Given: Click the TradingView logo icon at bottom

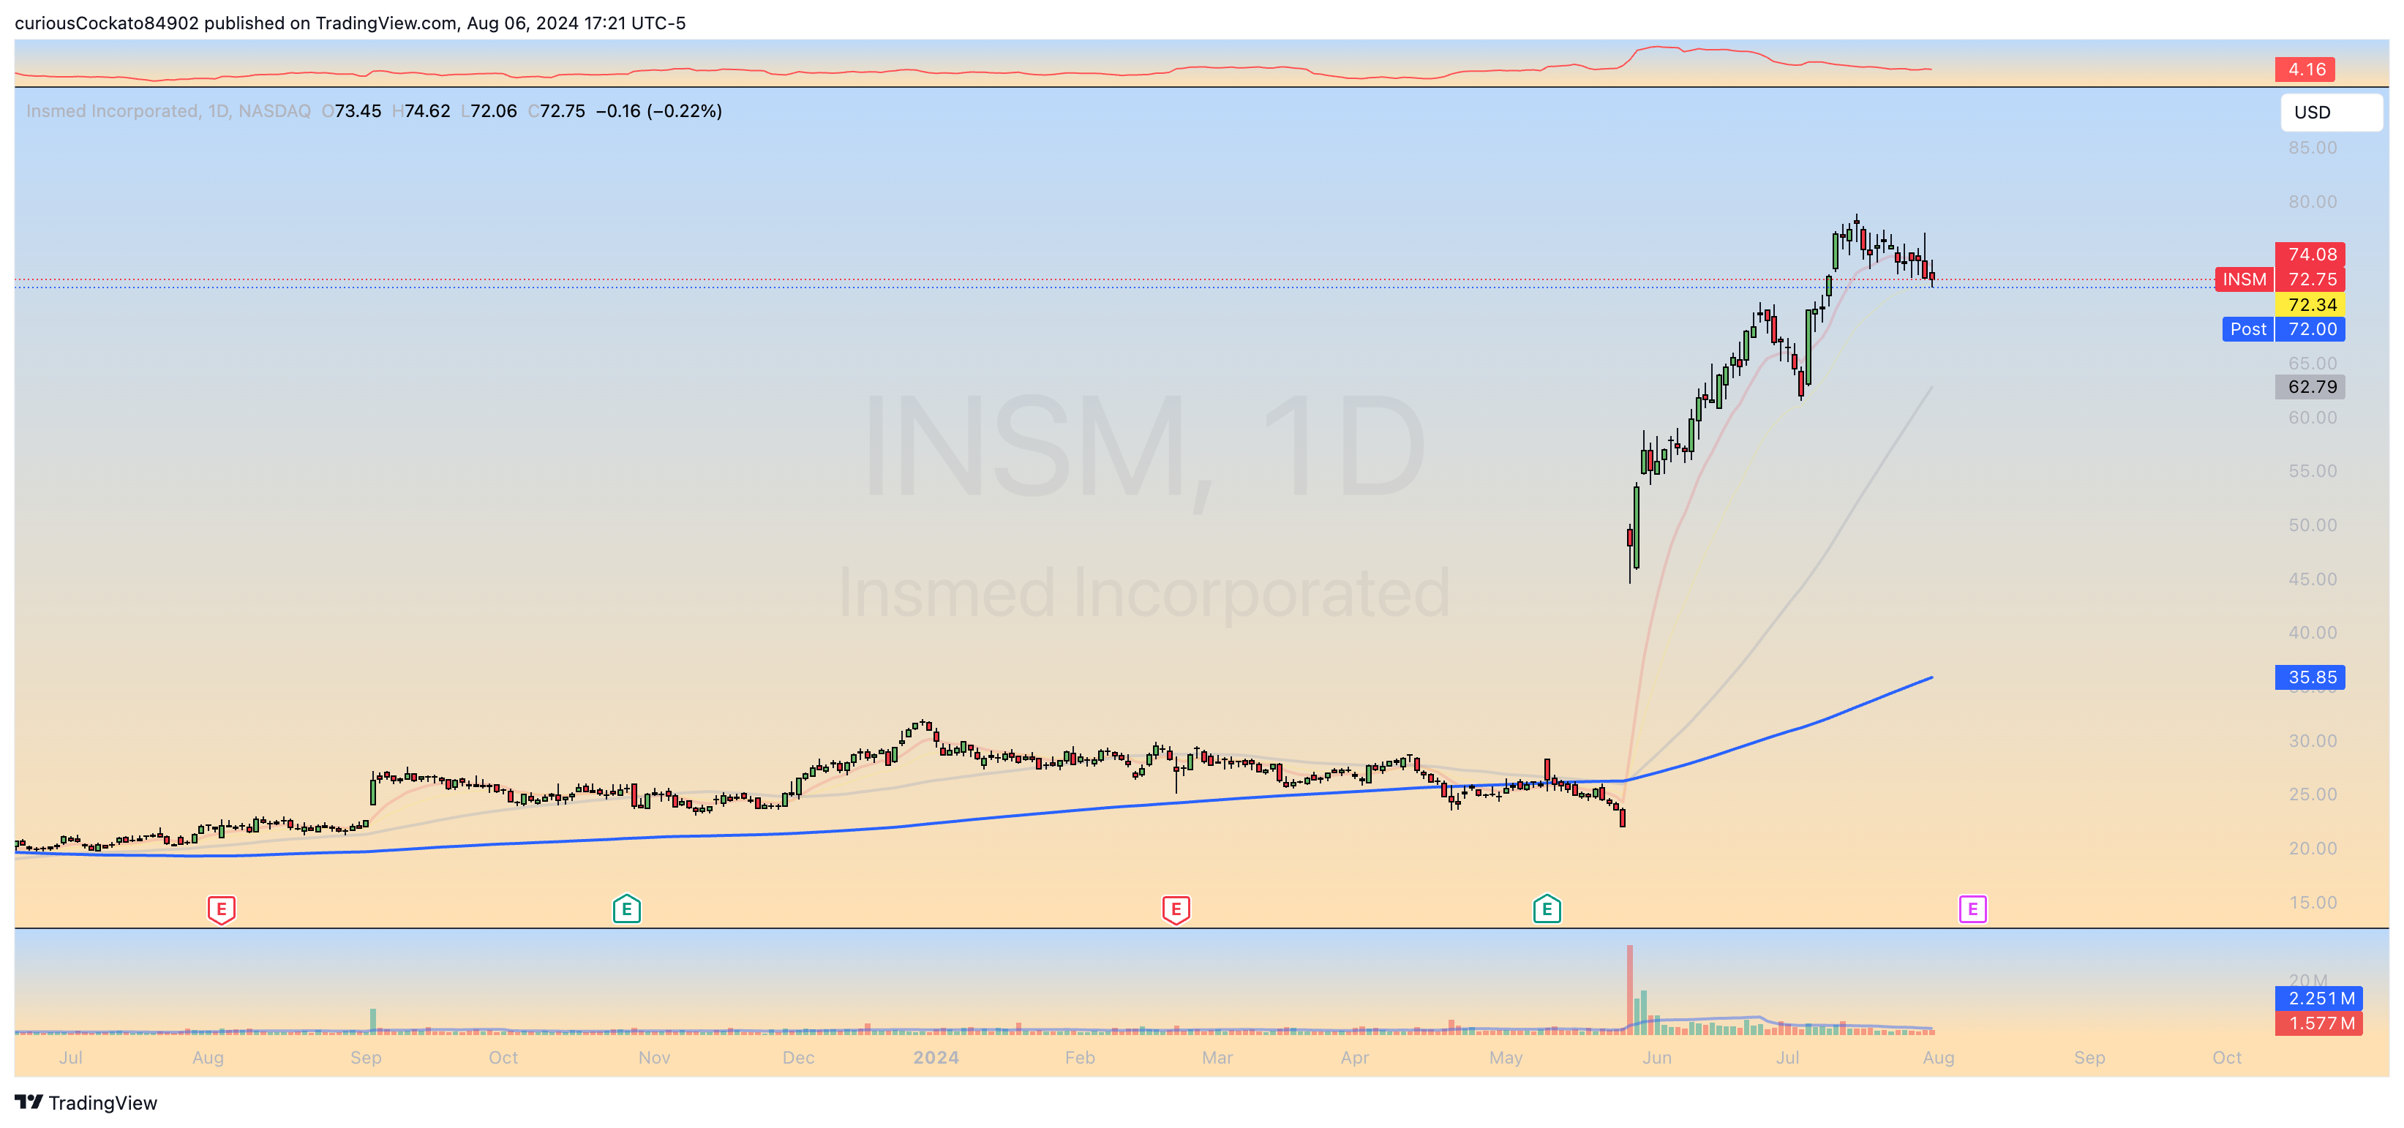Looking at the screenshot, I should point(29,1103).
